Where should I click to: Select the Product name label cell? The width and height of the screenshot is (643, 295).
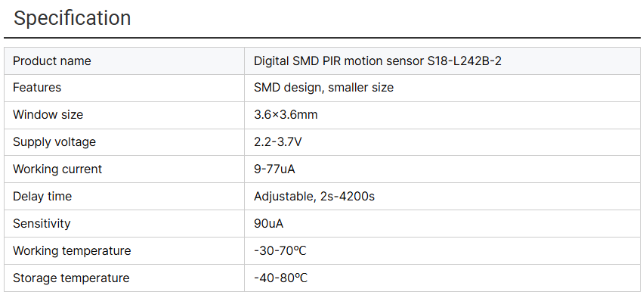pos(124,61)
